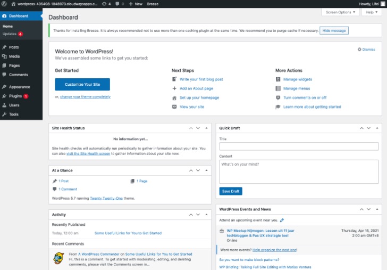Click the menus icon beside Manage menus

coord(278,88)
